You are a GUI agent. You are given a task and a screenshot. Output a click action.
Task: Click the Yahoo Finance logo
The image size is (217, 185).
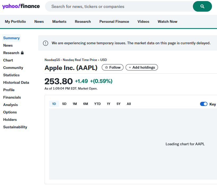(21, 6)
